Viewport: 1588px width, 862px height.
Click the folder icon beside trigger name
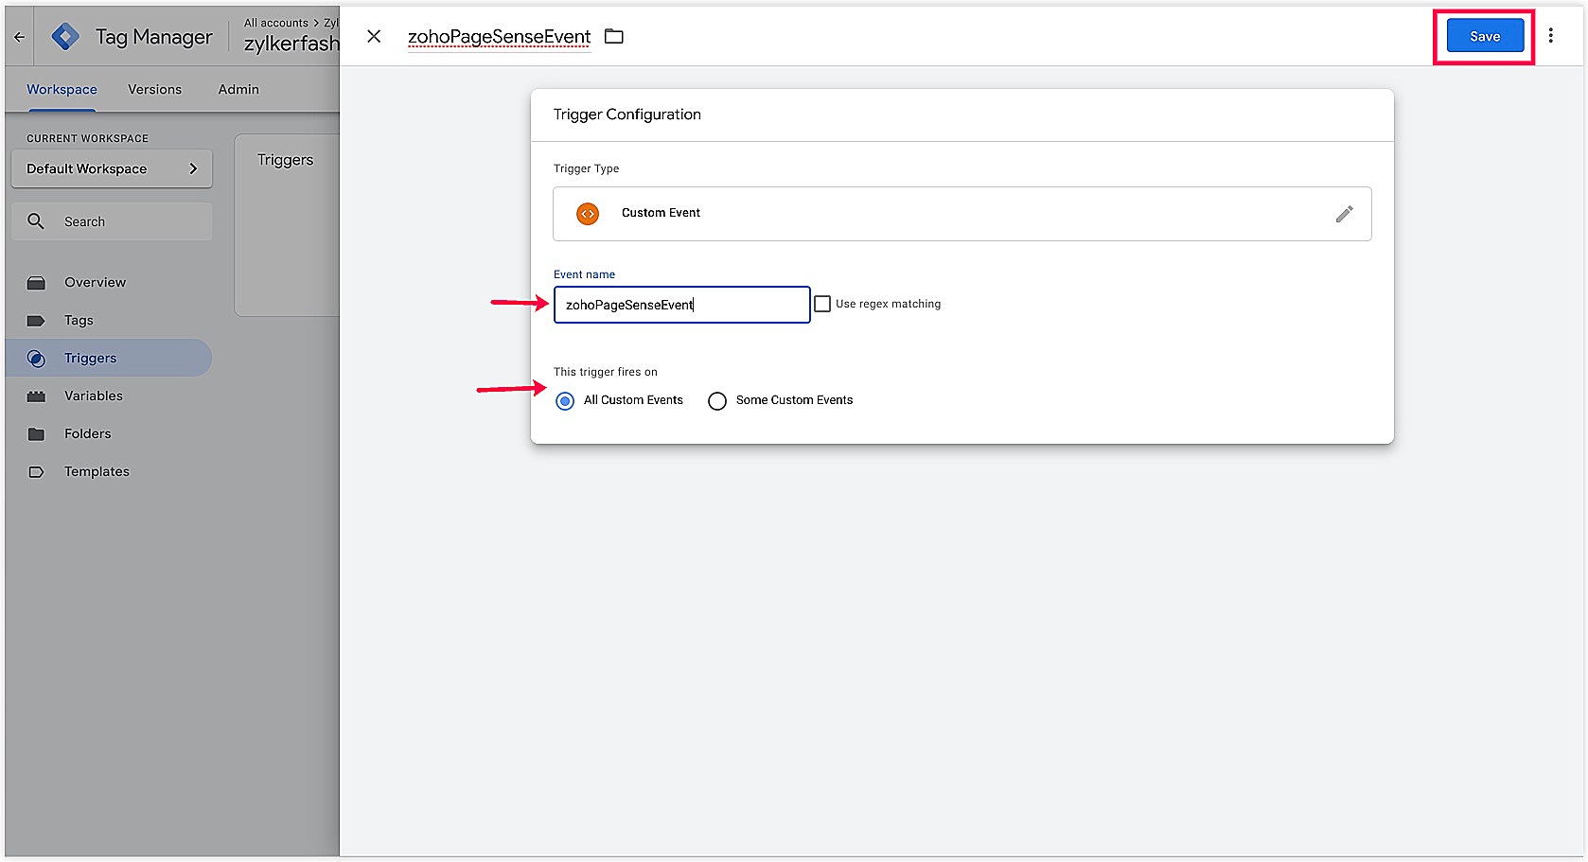[x=614, y=36]
